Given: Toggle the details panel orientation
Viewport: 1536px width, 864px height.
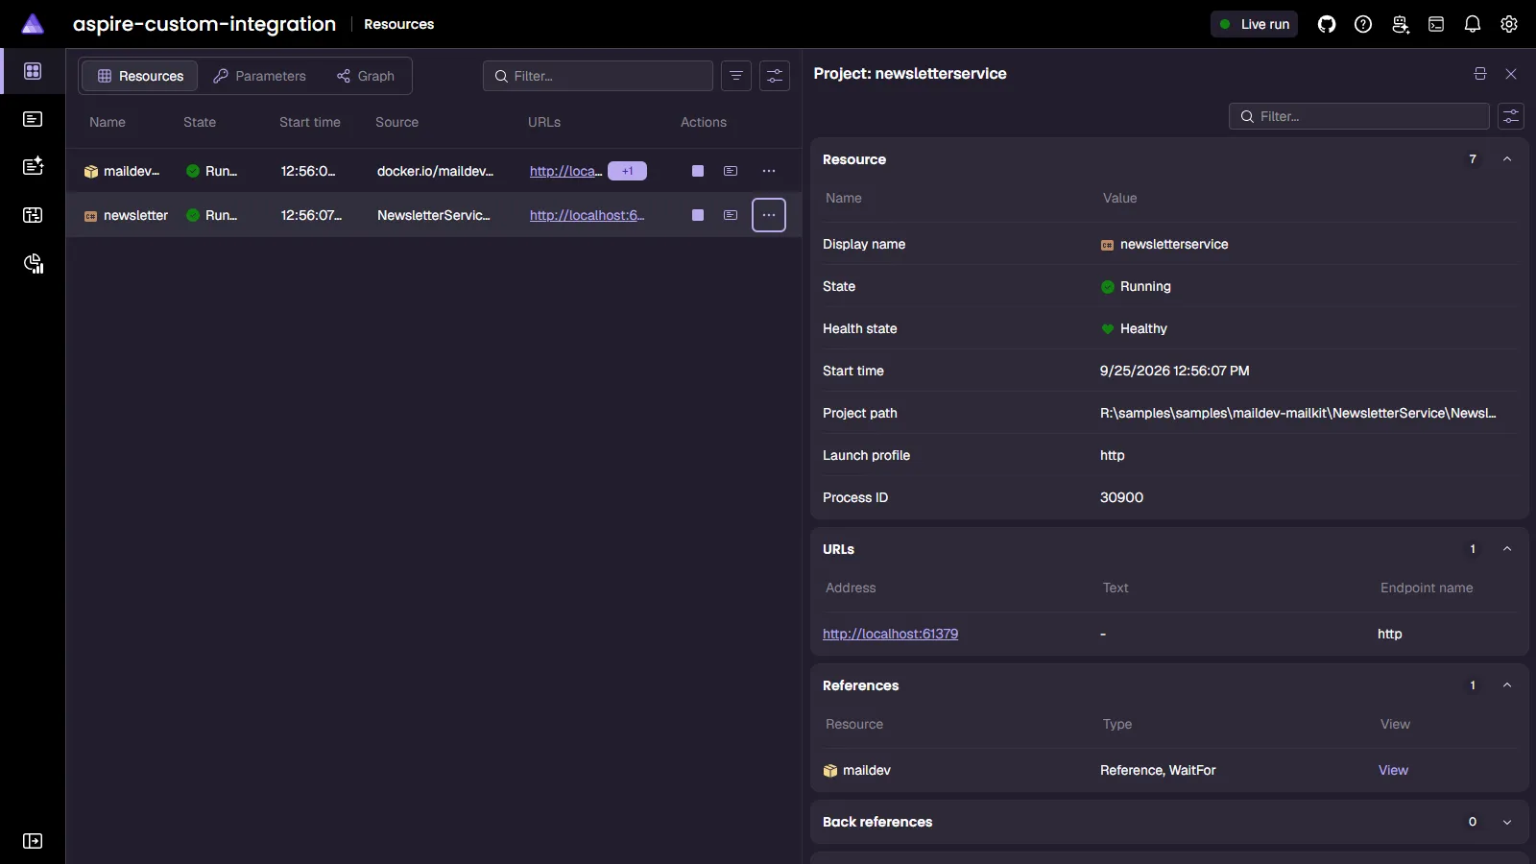Looking at the screenshot, I should point(1480,74).
